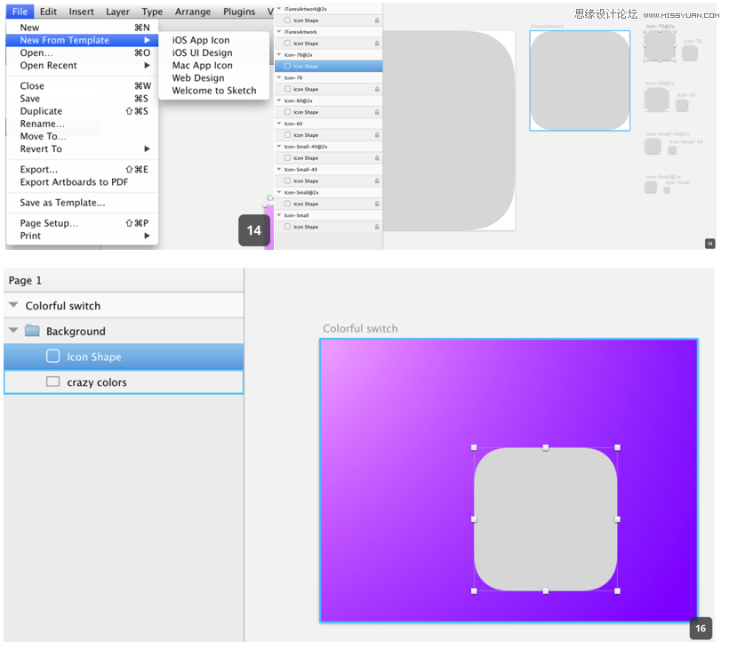
Task: Choose Duplicate from the File menu
Action: coord(82,110)
